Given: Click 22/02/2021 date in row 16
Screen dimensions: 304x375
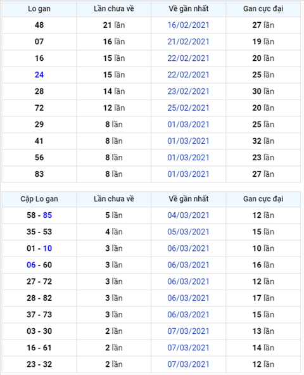Looking at the screenshot, I should pos(188,58).
